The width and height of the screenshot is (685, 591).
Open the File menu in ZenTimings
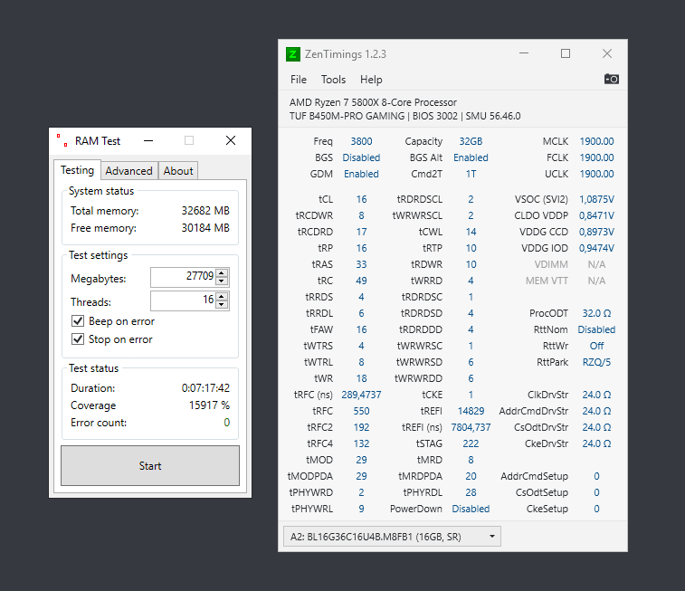pos(299,80)
